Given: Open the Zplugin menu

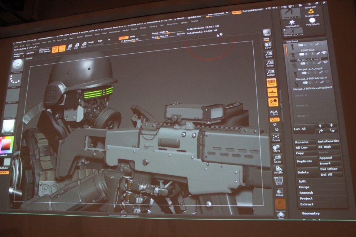Looking at the screenshot, I should tap(184, 23).
